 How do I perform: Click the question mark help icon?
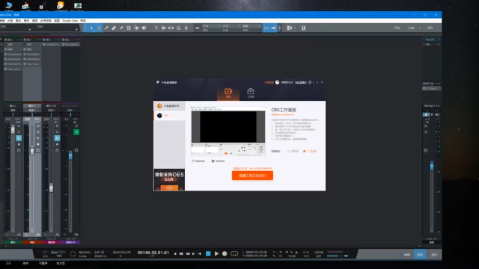coord(156,28)
